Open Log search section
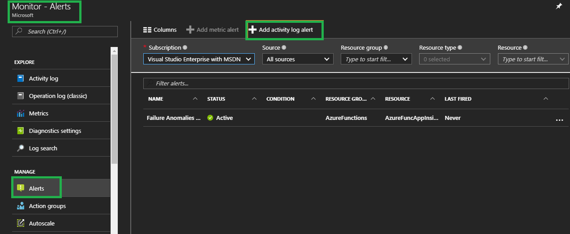The width and height of the screenshot is (570, 234). [x=61, y=148]
